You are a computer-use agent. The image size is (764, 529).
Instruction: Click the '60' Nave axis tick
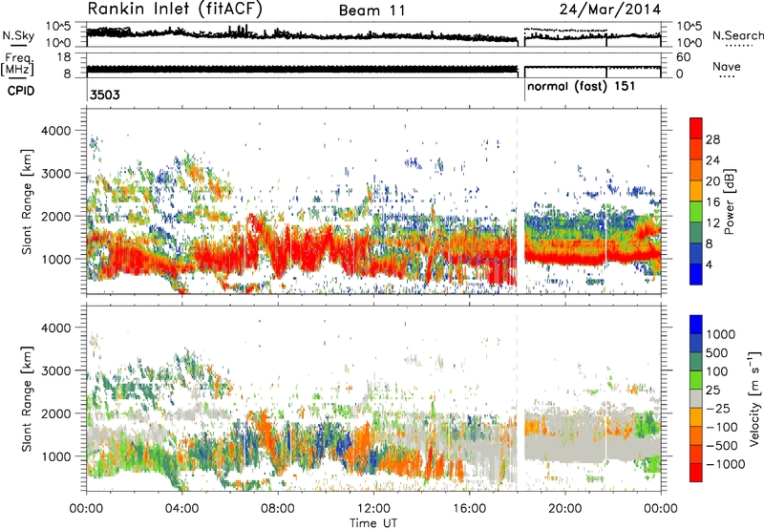click(683, 57)
